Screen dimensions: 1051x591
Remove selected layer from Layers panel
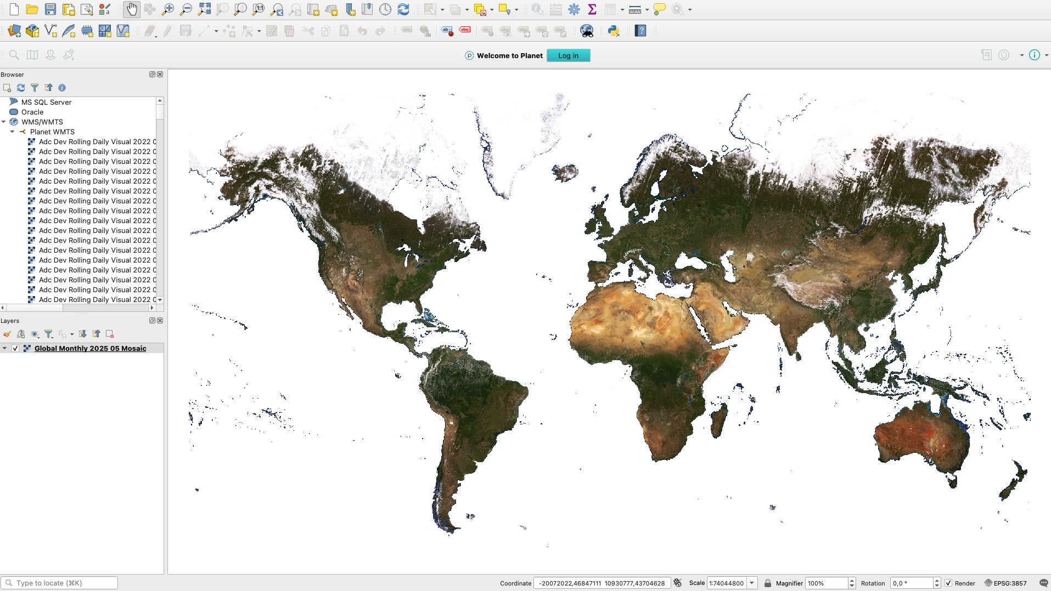[x=110, y=334]
